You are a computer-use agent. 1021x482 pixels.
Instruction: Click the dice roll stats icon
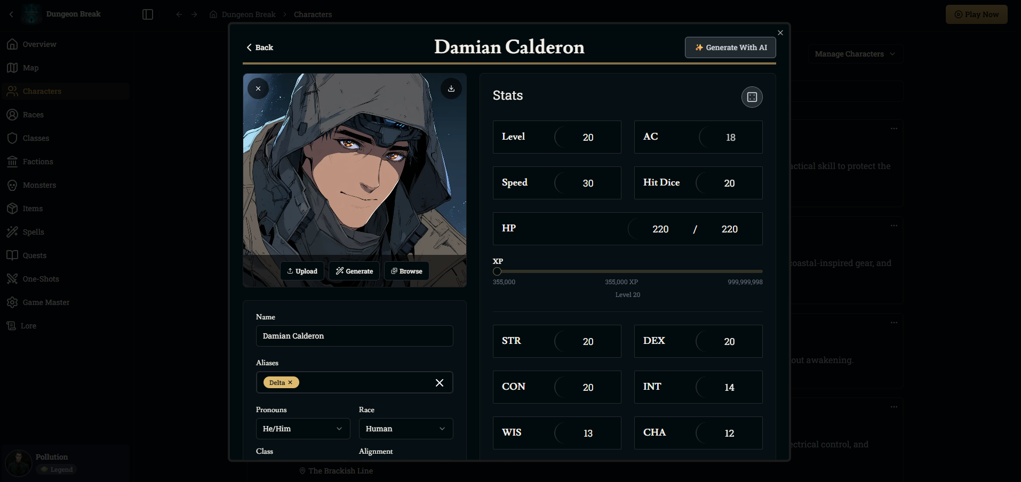coord(752,97)
